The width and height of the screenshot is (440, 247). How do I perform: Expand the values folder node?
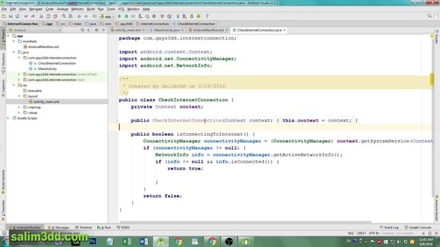click(x=19, y=113)
